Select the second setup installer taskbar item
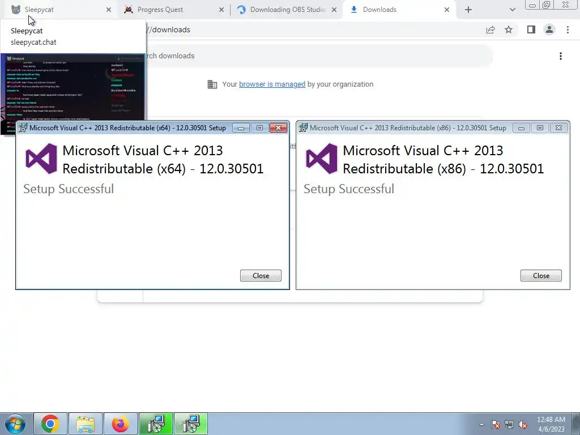The height and width of the screenshot is (435, 580). pyautogui.click(x=191, y=424)
